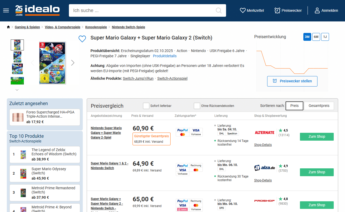Expand Shop-Details for ALTERNATE offer

(263, 145)
